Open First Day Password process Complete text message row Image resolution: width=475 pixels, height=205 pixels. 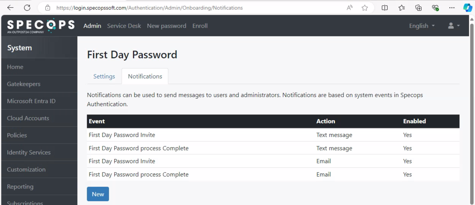coord(273,148)
